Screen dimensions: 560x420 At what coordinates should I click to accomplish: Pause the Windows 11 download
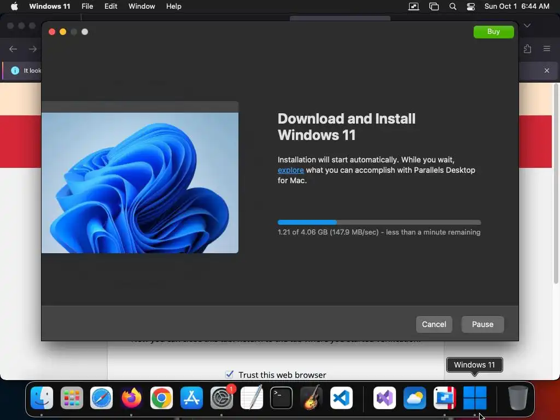[x=482, y=324]
